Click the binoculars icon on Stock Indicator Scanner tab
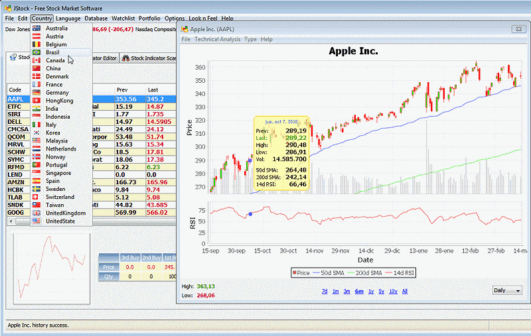Screen dimensions: 531x336 click(125, 58)
